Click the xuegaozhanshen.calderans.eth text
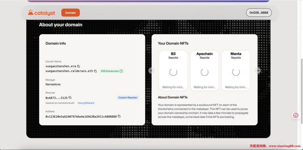 [x=69, y=71]
